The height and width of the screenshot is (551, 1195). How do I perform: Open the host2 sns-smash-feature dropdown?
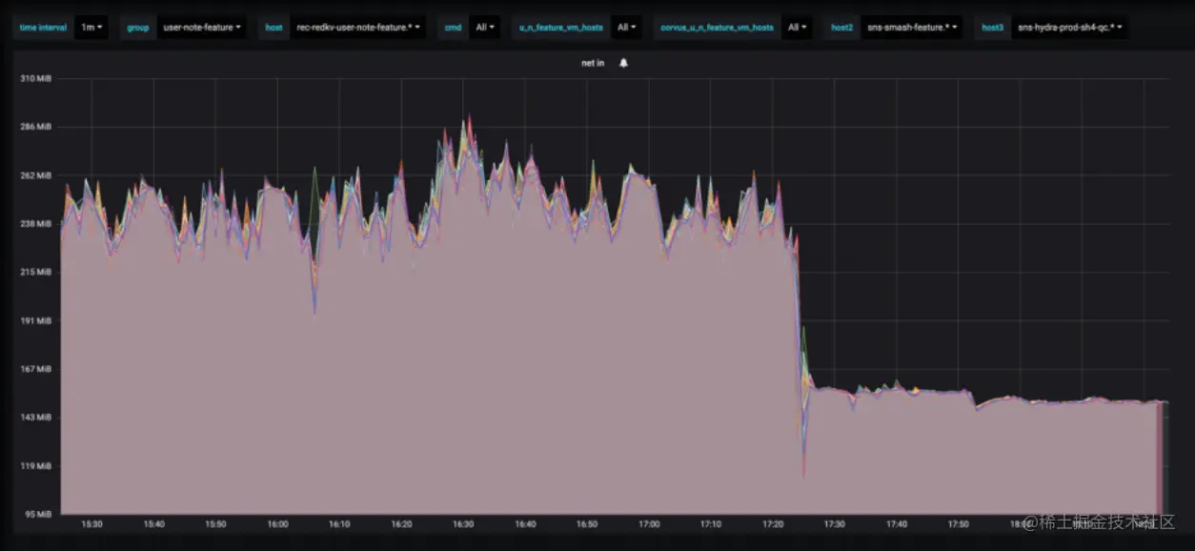tap(910, 28)
